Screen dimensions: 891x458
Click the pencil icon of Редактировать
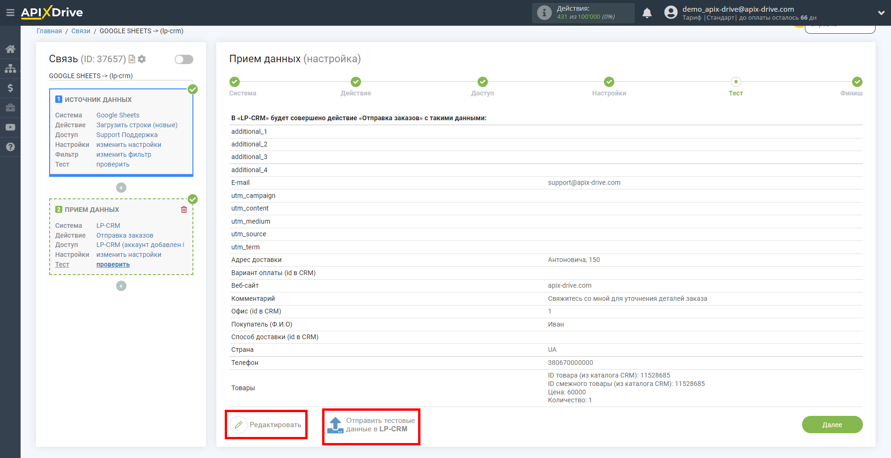[238, 425]
